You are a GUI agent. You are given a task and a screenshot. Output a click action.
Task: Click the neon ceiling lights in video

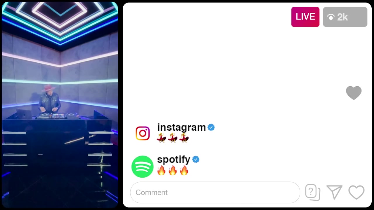click(60, 22)
